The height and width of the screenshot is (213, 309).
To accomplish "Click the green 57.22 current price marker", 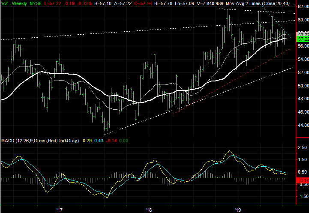I will click(303, 39).
